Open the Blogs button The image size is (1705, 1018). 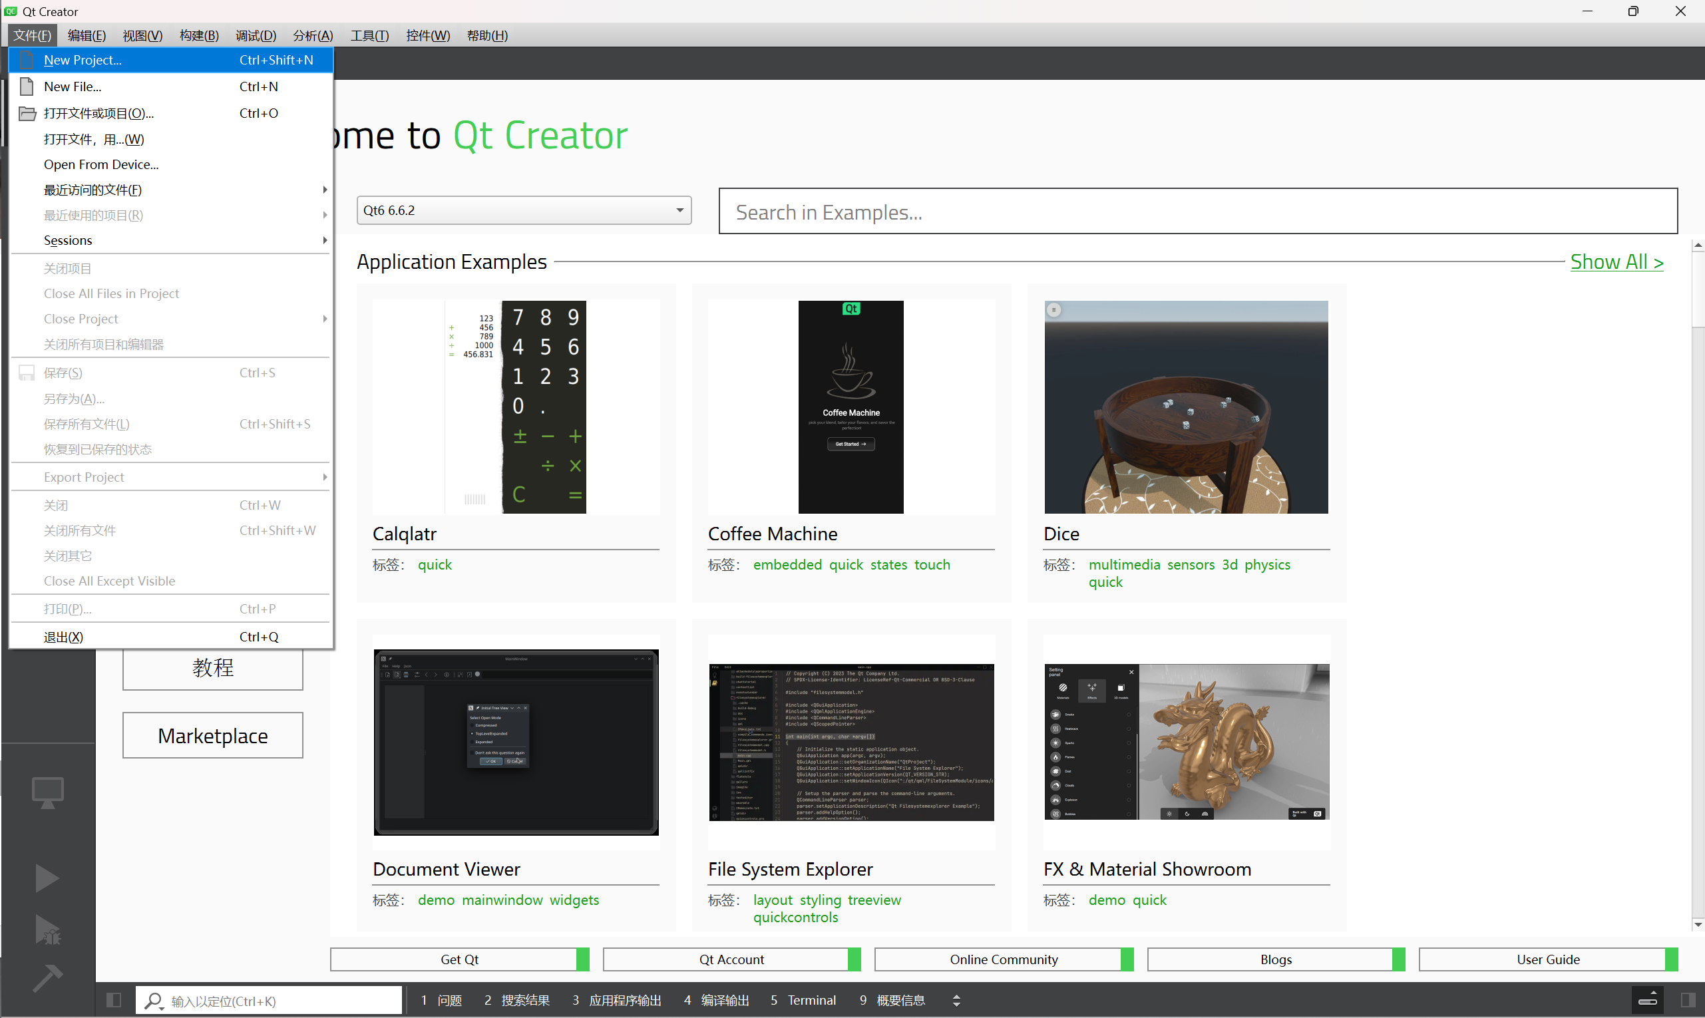click(x=1276, y=959)
